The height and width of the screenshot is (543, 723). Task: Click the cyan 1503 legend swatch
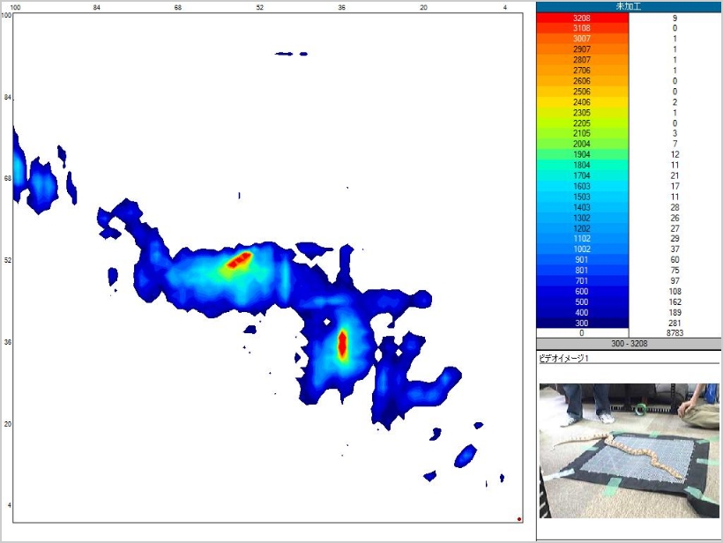pos(582,197)
